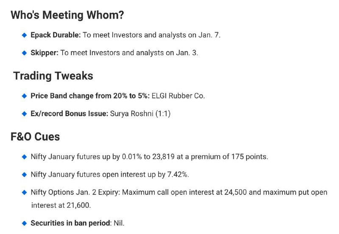Click the bold Skipper label
The height and width of the screenshot is (234, 339).
coord(44,53)
